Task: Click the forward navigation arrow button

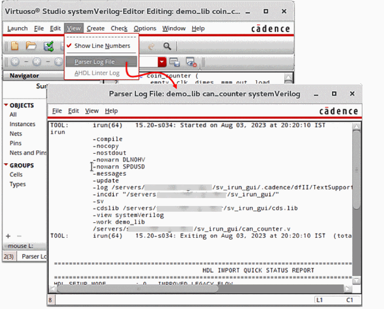Action: [x=37, y=62]
